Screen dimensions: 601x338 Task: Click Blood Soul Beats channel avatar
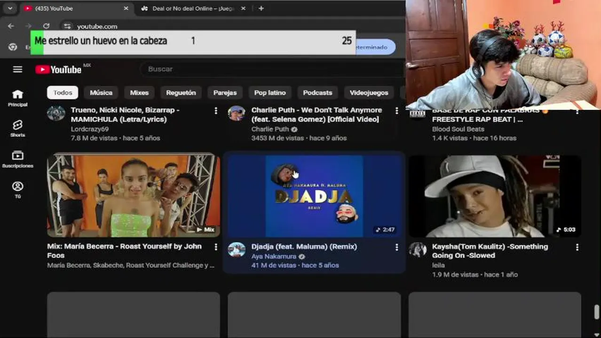(417, 114)
